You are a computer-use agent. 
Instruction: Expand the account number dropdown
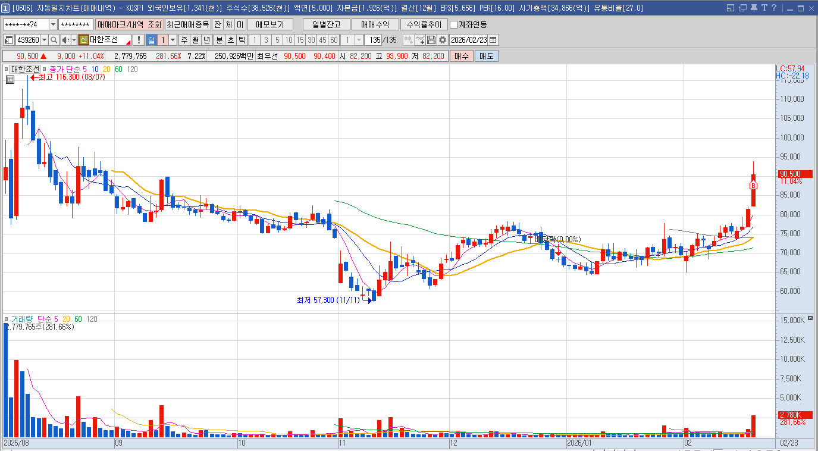[x=53, y=24]
